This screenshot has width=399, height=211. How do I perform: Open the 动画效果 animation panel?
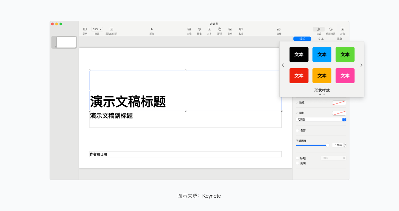(x=330, y=29)
